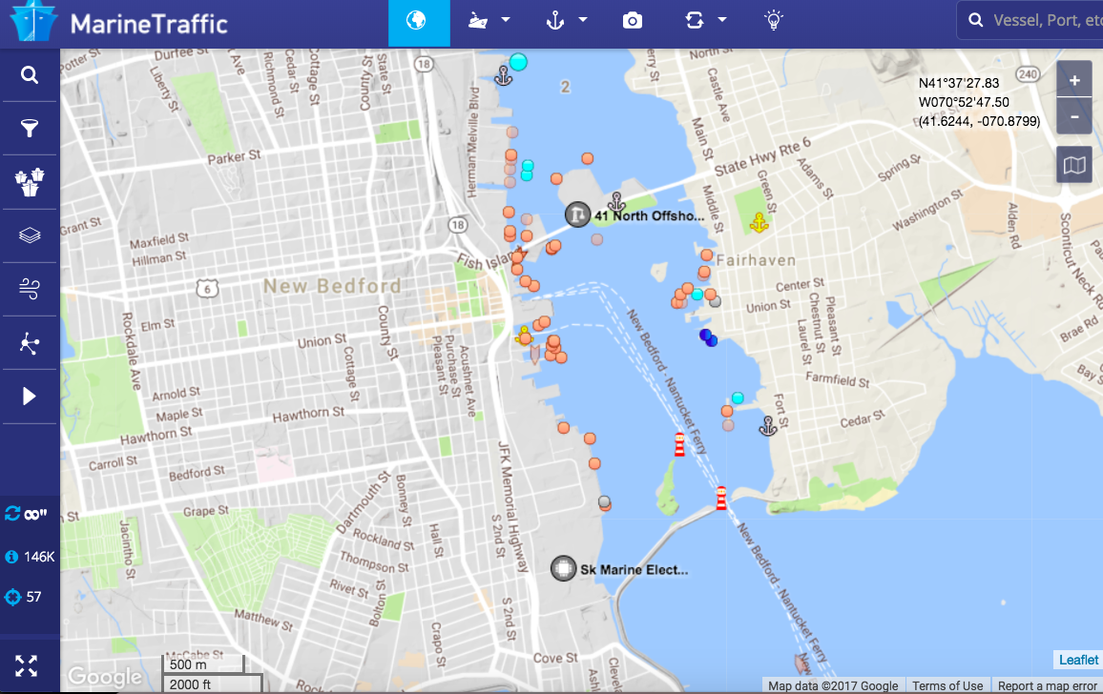Click the anchor marker on State Hwy bridge
Viewport: 1103px width, 694px height.
(x=616, y=202)
